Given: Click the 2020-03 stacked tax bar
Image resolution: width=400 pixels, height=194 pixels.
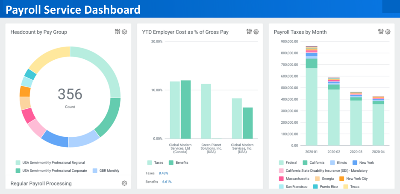Looking at the screenshot, I should (x=356, y=119).
